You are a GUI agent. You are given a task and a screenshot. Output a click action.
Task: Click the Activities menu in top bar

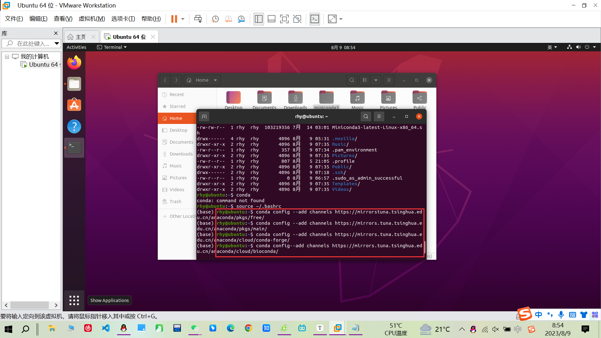[77, 47]
